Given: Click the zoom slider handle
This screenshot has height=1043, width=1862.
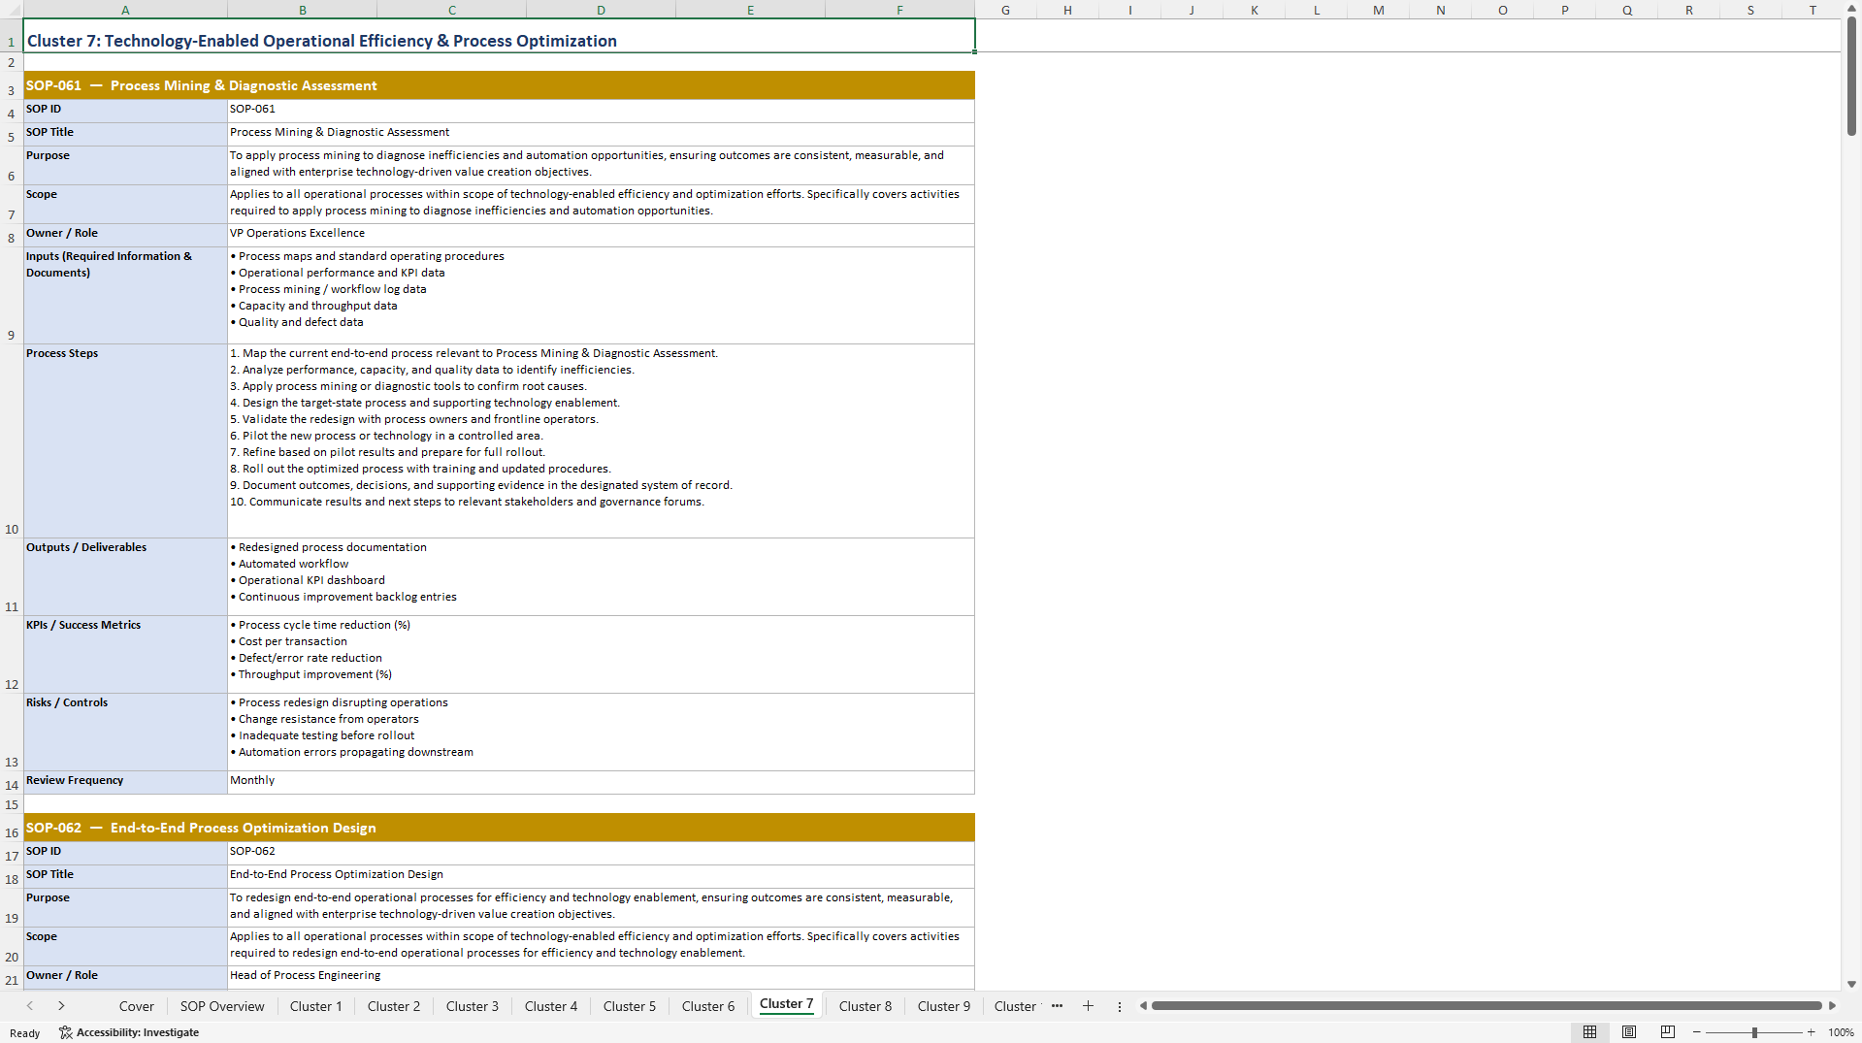Looking at the screenshot, I should point(1754,1032).
